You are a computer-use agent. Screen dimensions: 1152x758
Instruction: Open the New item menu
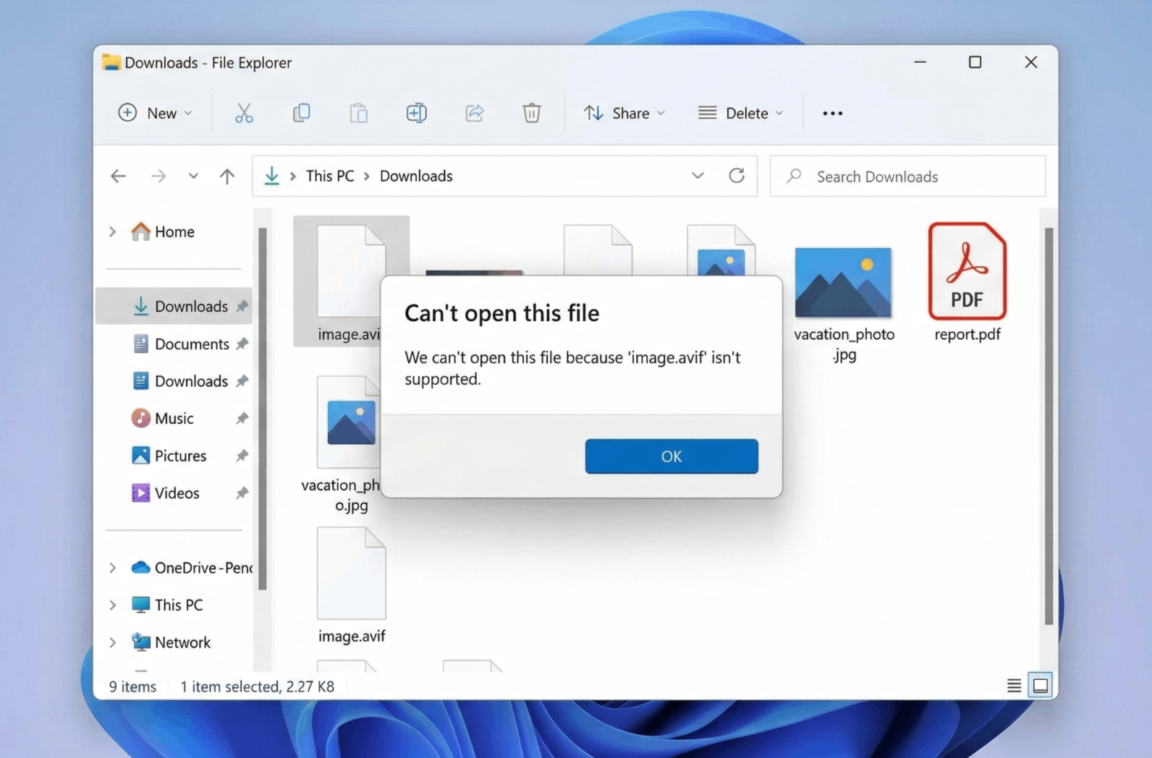[x=156, y=113]
